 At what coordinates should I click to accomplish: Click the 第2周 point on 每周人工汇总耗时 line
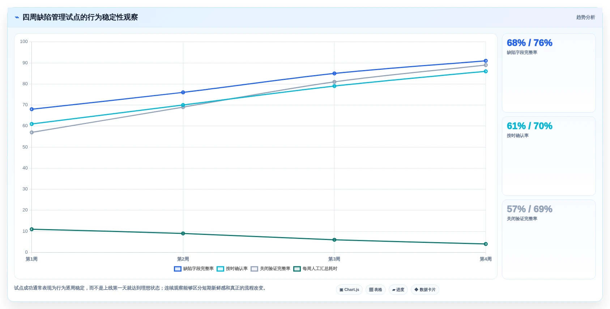[x=183, y=233]
